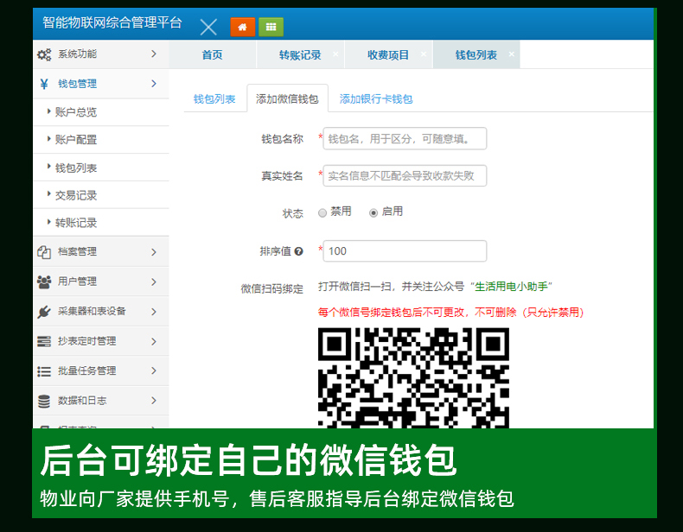Image resolution: width=683 pixels, height=532 pixels.
Task: Click the users icon beside 用户管理
Action: (44, 282)
